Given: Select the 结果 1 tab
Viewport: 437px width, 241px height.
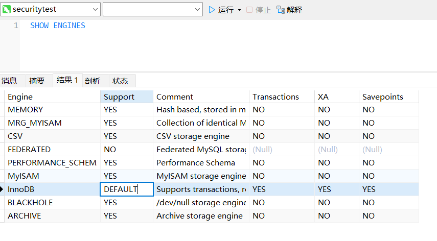Looking at the screenshot, I should click(67, 80).
